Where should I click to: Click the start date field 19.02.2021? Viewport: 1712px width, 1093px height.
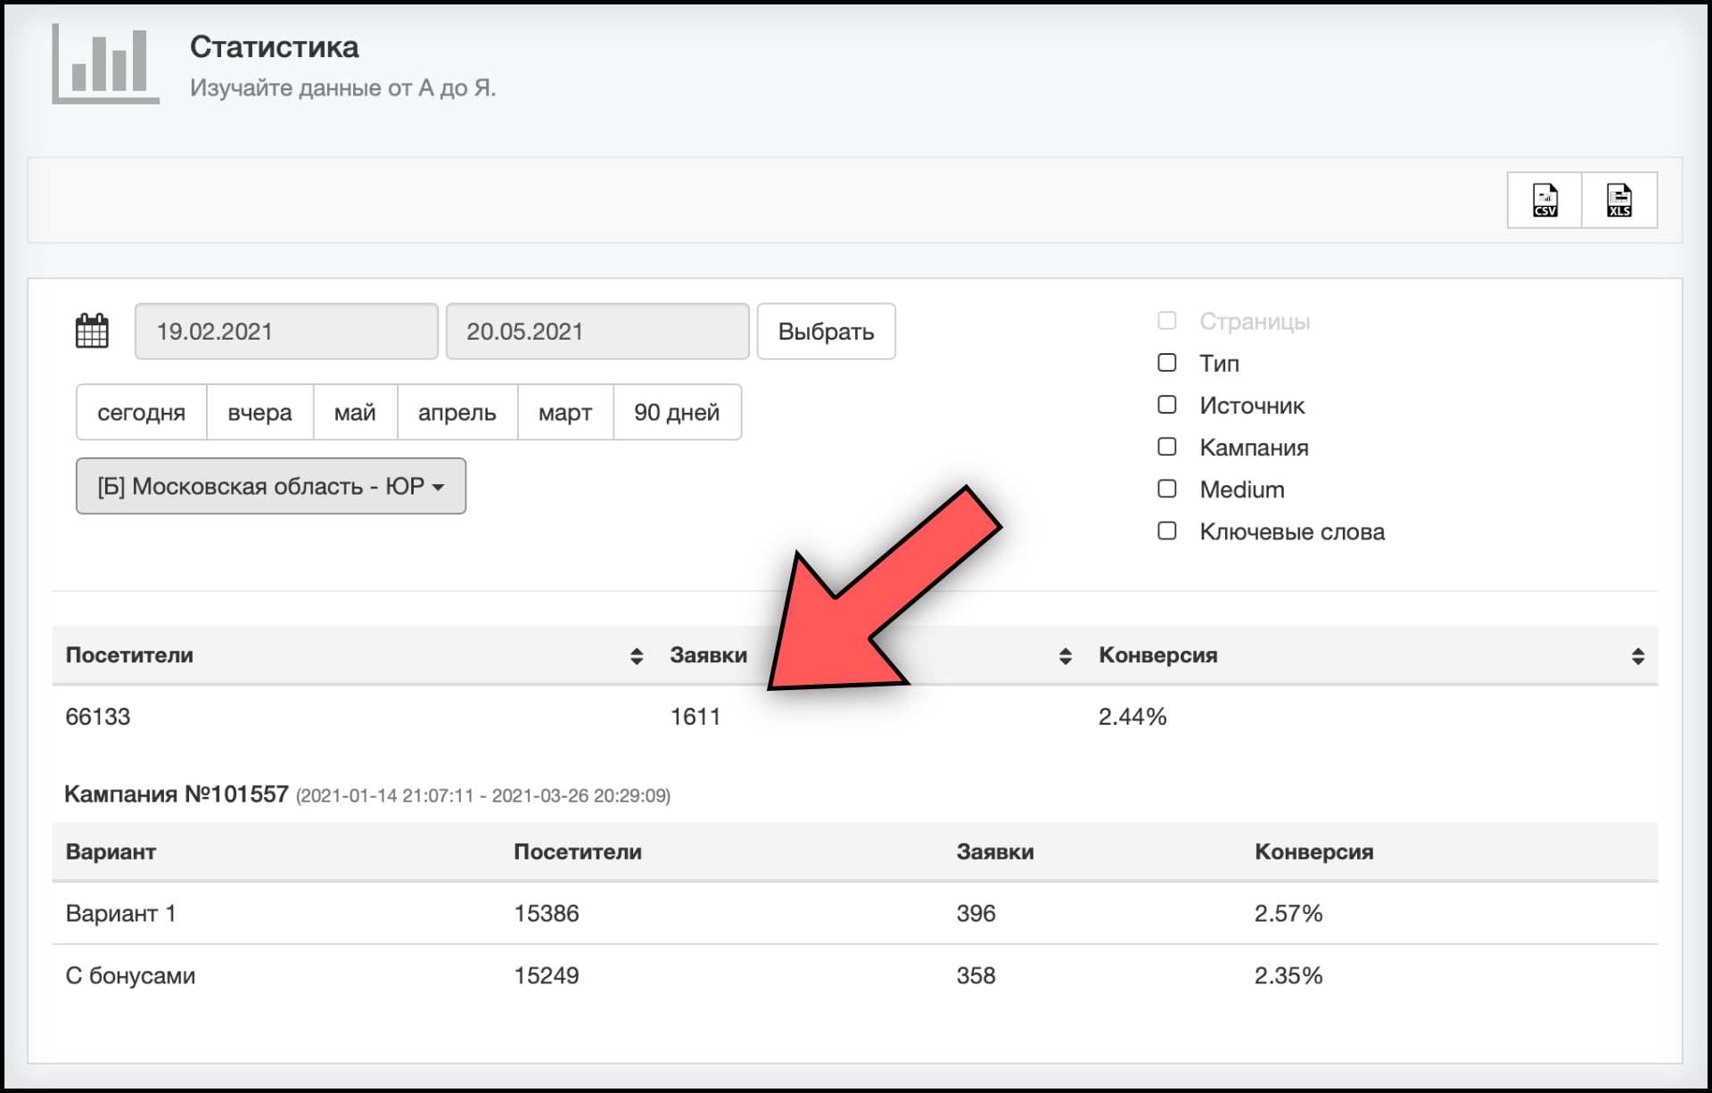(x=286, y=332)
